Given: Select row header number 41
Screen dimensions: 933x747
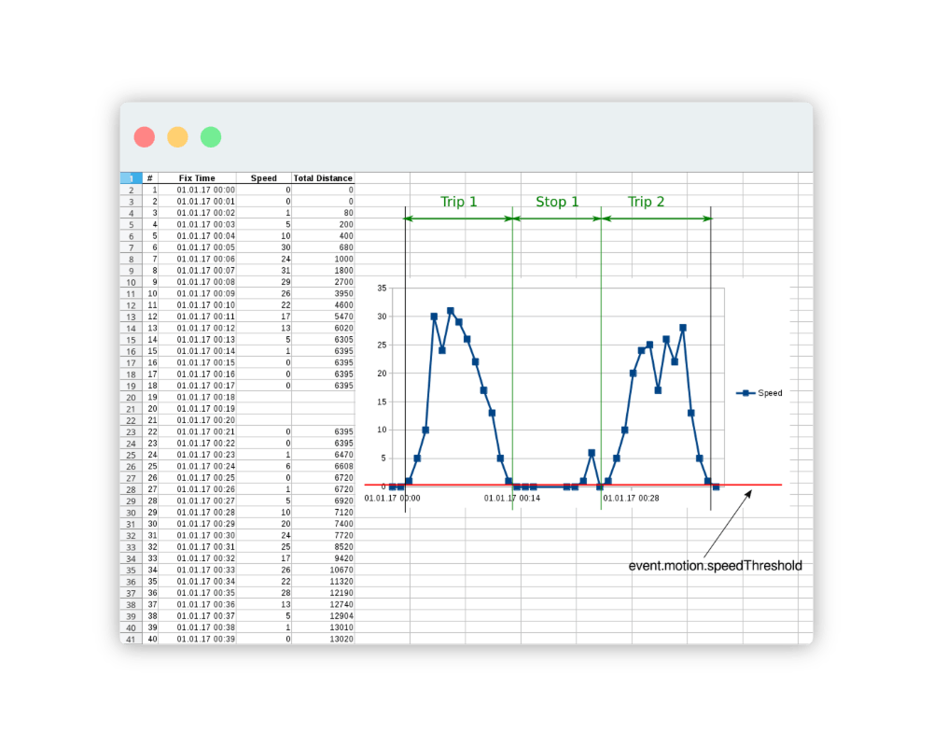Looking at the screenshot, I should 131,639.
